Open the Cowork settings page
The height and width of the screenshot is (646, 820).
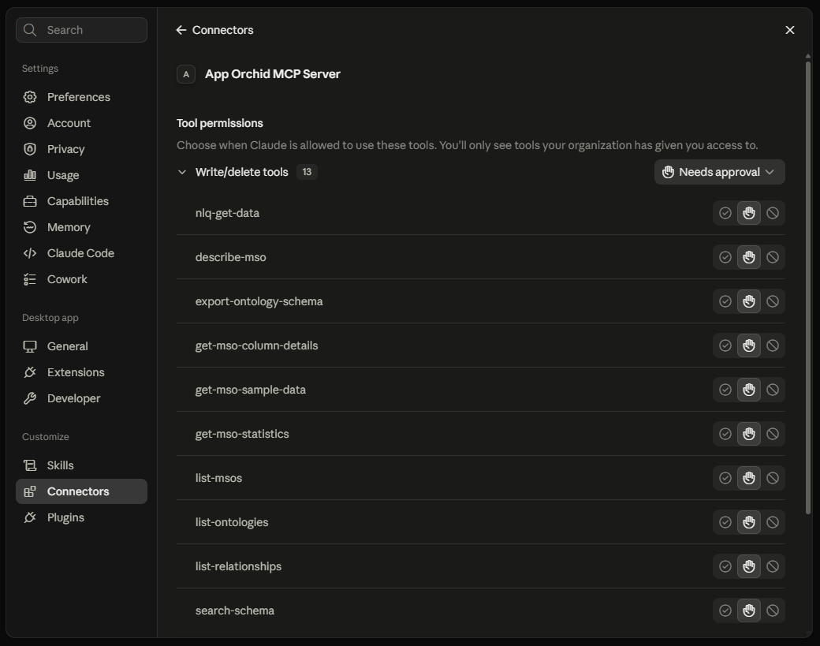tap(81, 279)
